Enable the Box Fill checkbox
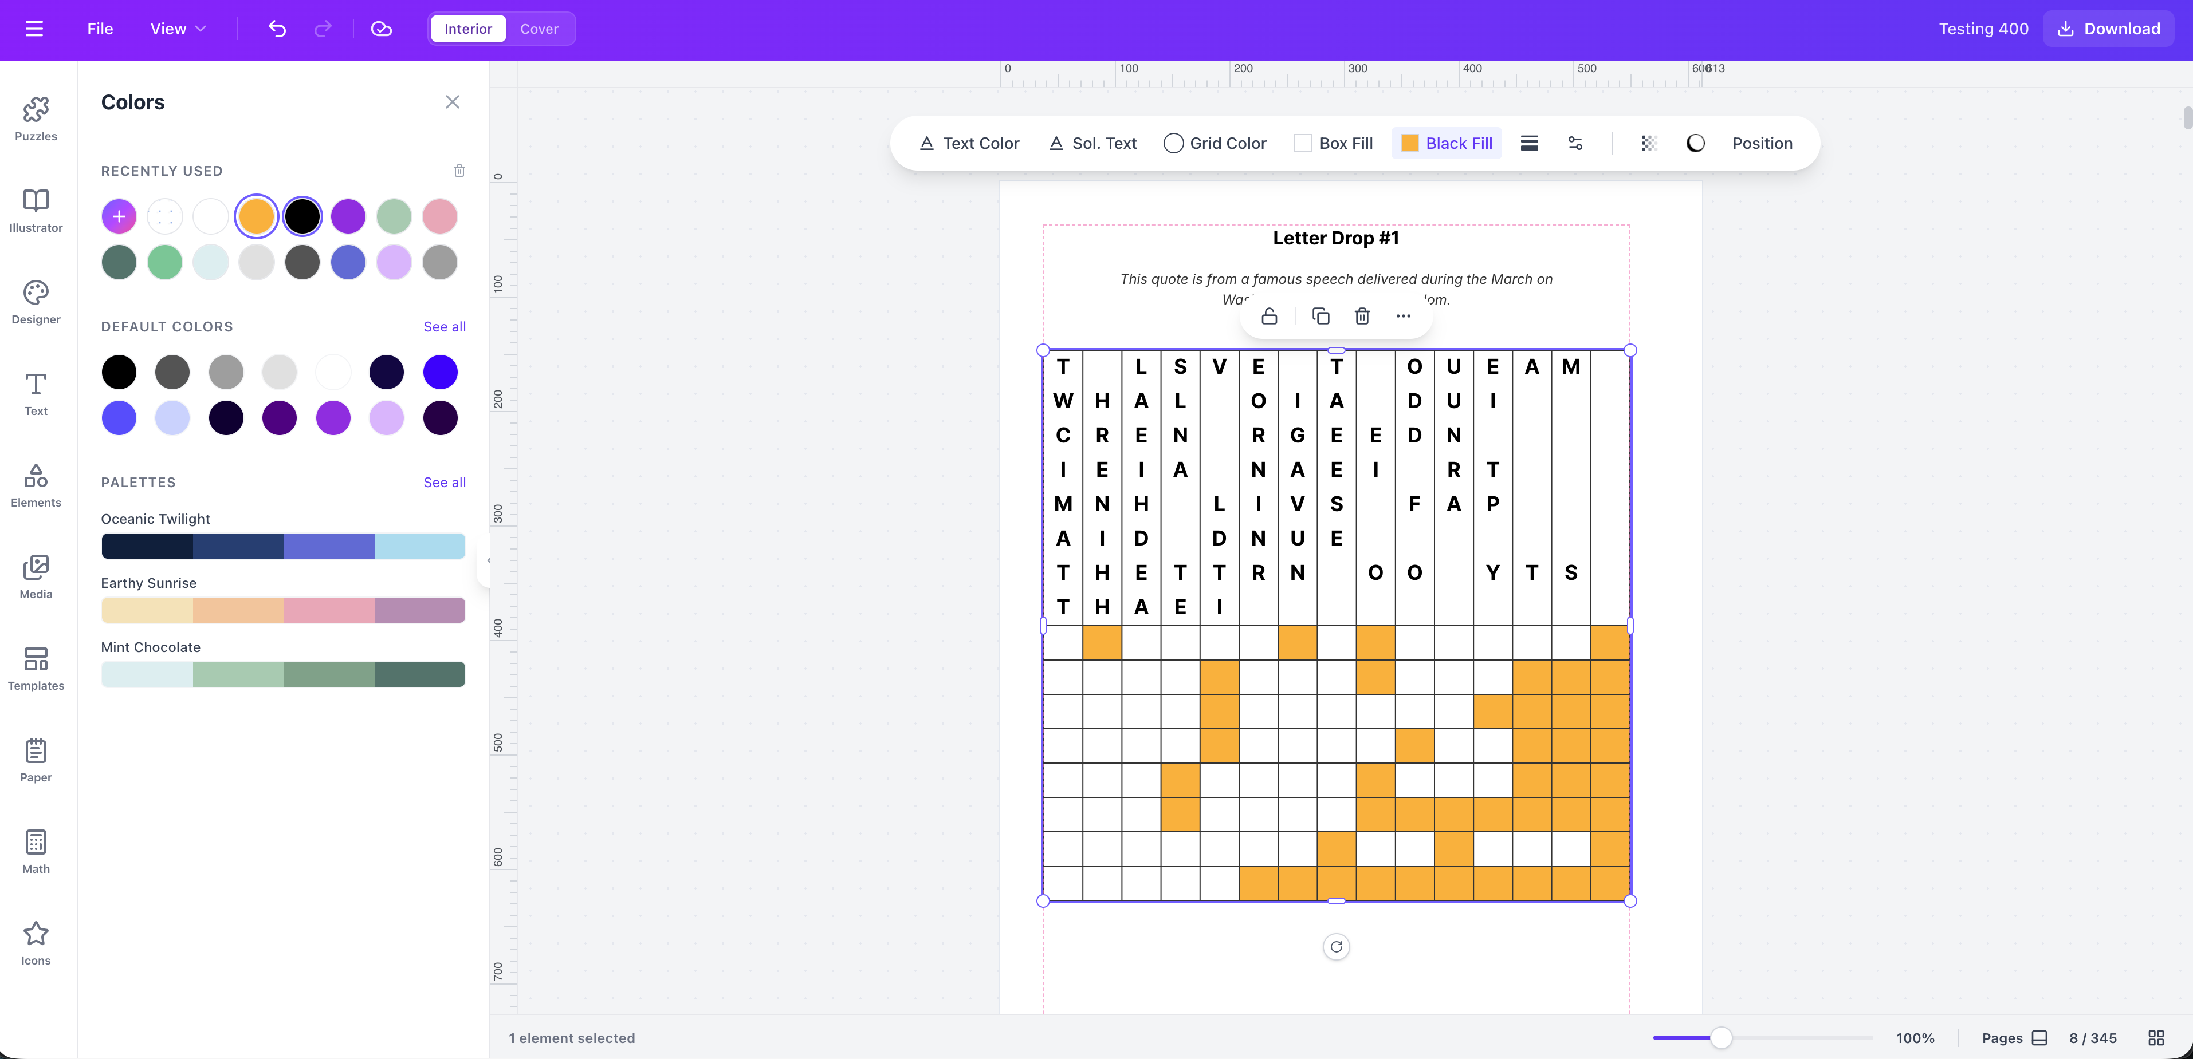Image resolution: width=2193 pixels, height=1059 pixels. tap(1303, 142)
